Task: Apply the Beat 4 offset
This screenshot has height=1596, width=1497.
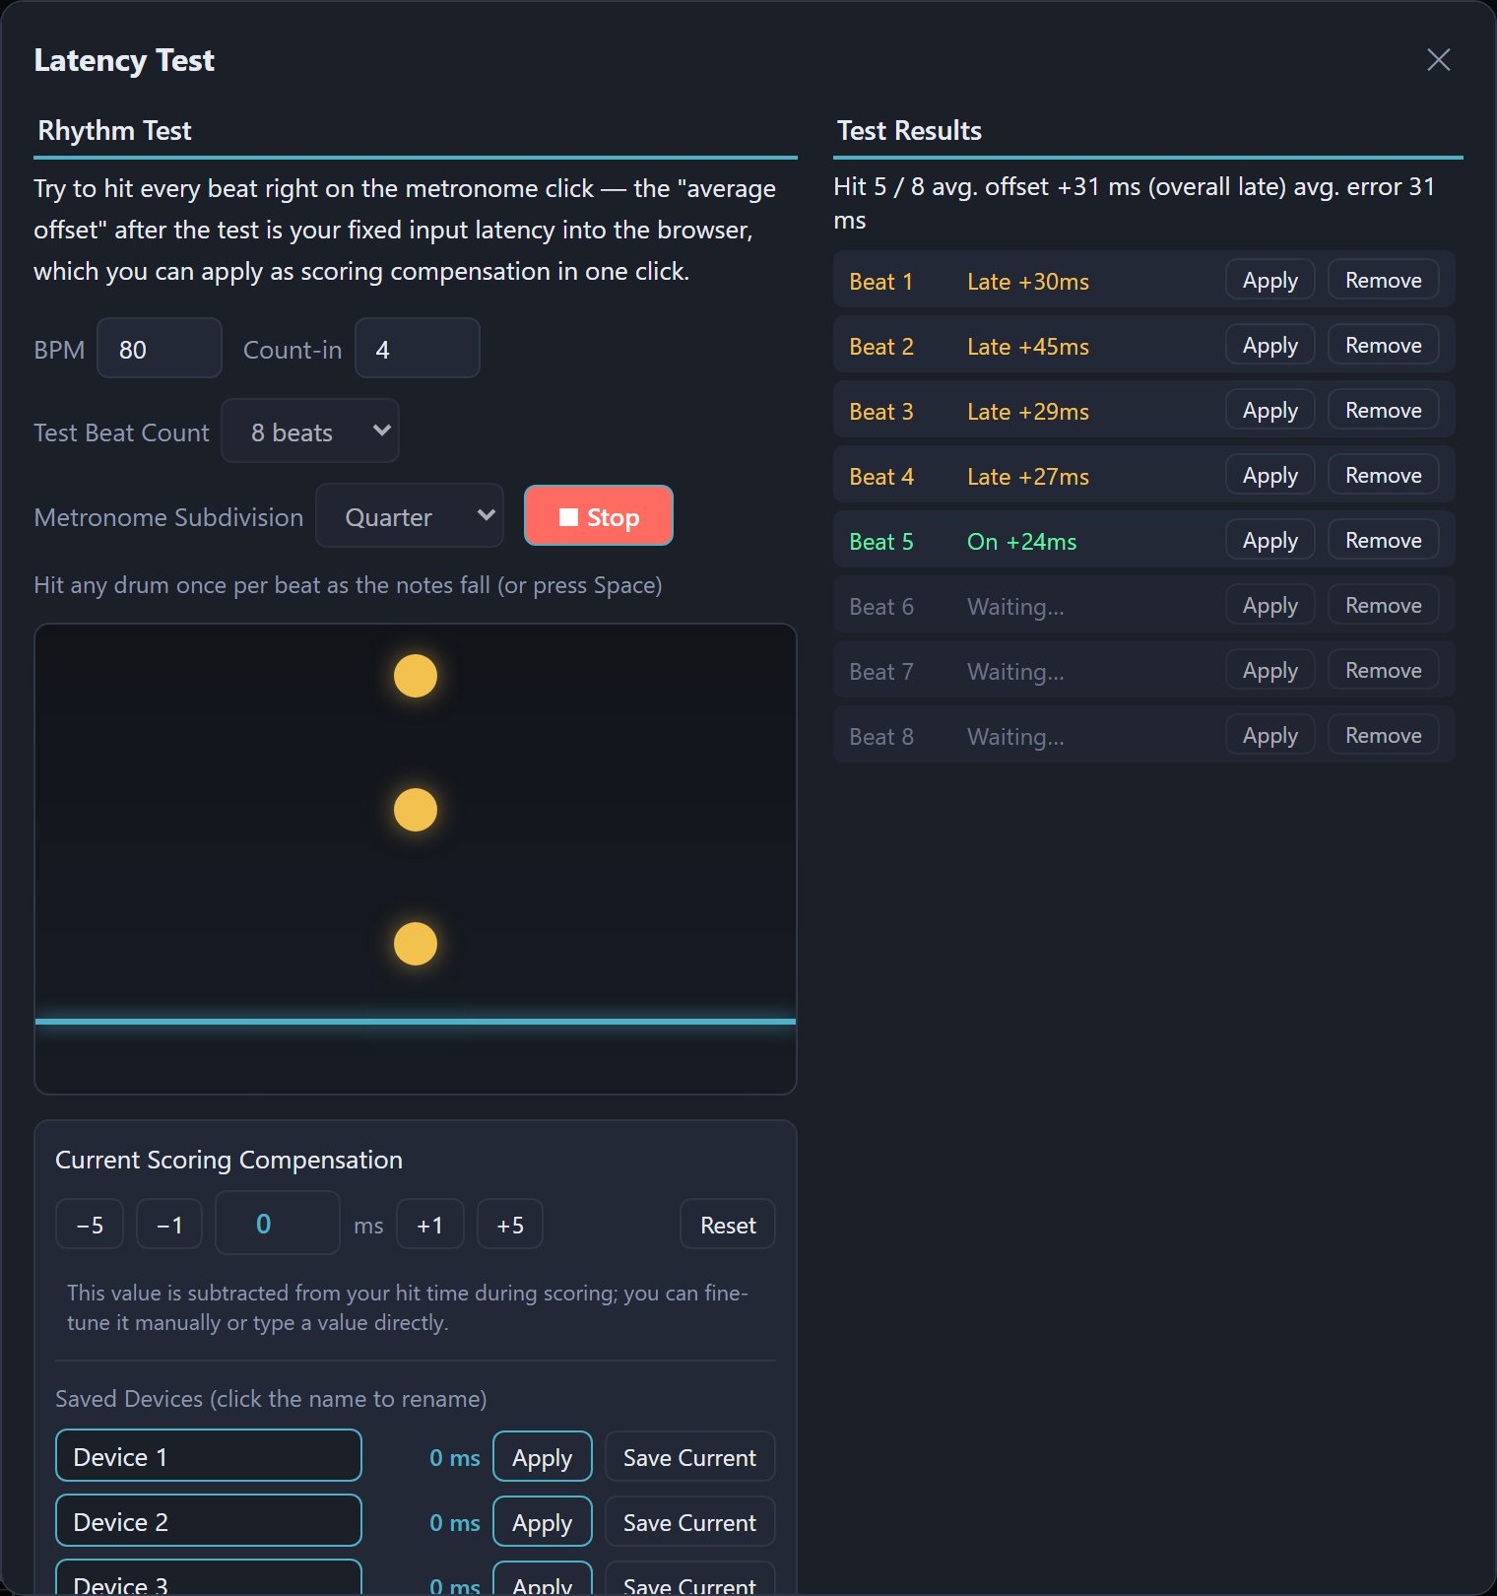Action: pos(1270,475)
